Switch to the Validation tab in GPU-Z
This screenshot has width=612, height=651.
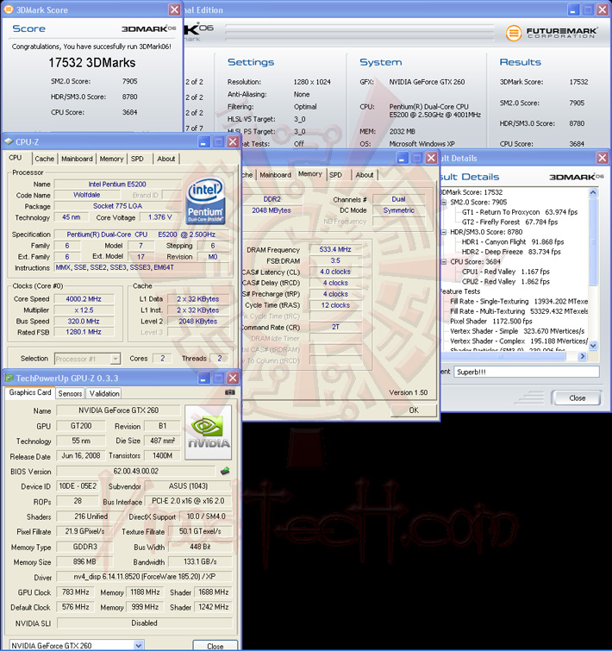click(x=104, y=393)
